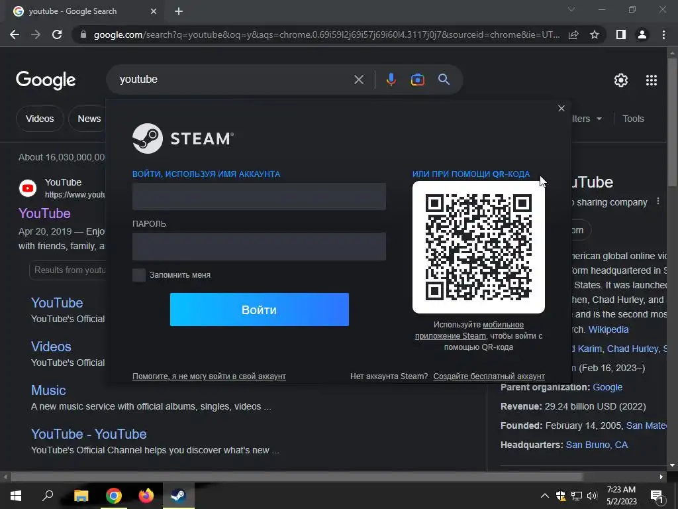678x509 pixels.
Task: Open knowledge panel three-dot options
Action: [x=658, y=201]
